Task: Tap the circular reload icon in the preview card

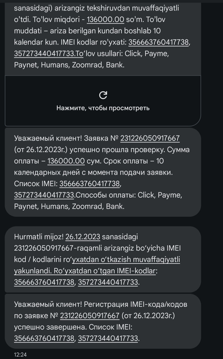Action: [103, 95]
